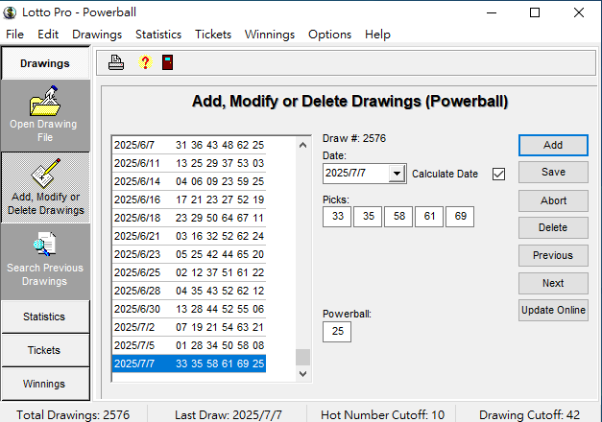Click Drawing Cutoff: 42 status entry
The height and width of the screenshot is (422, 602).
coord(529,414)
